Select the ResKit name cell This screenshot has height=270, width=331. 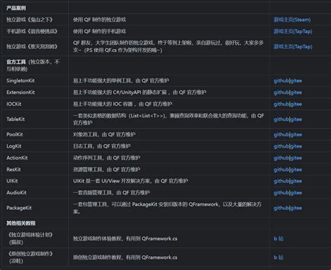tap(13, 169)
